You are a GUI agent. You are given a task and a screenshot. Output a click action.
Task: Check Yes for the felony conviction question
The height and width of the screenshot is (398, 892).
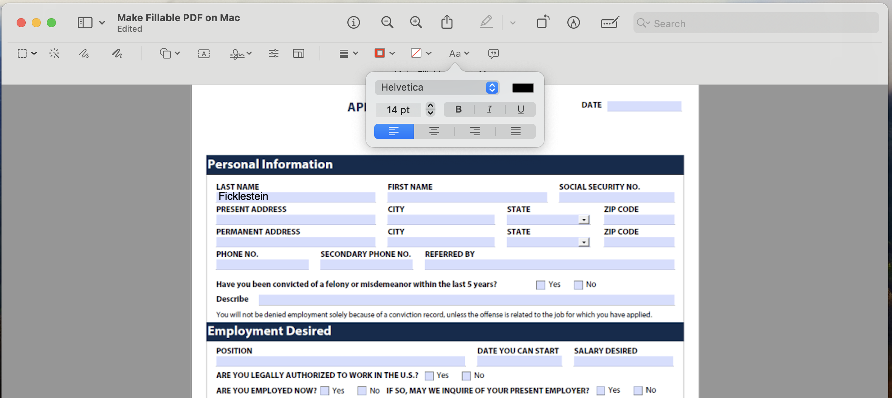point(540,285)
